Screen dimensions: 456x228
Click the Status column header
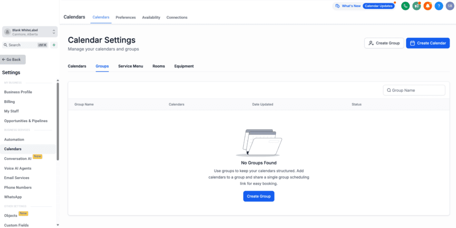(x=357, y=104)
